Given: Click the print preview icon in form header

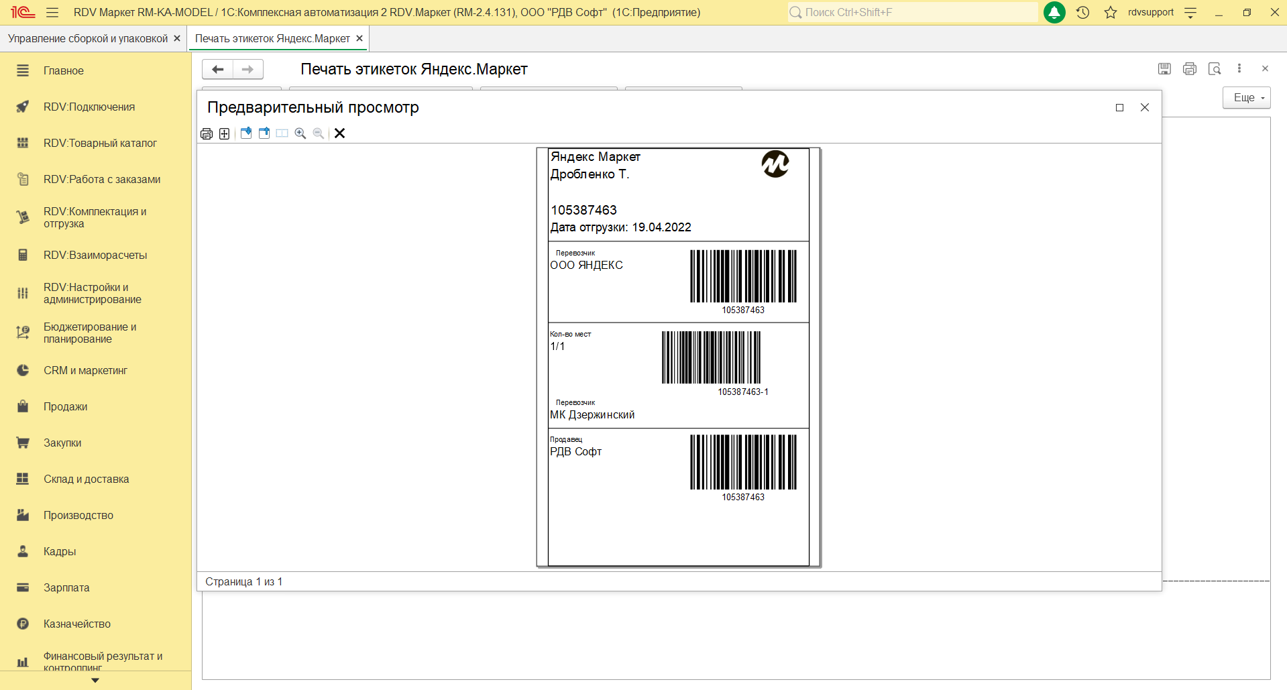Looking at the screenshot, I should point(1215,69).
